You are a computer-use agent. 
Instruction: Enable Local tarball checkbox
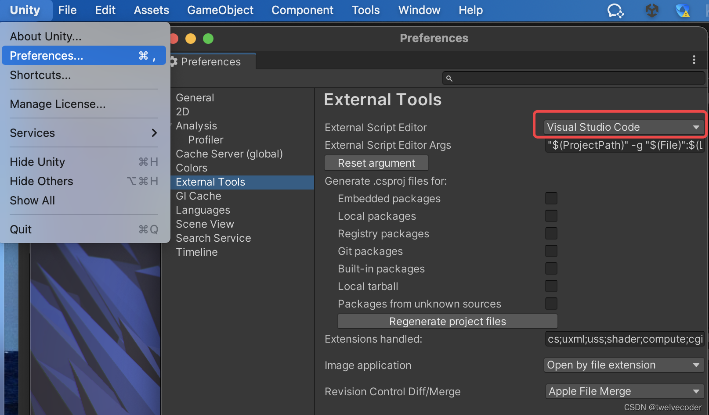[551, 286]
